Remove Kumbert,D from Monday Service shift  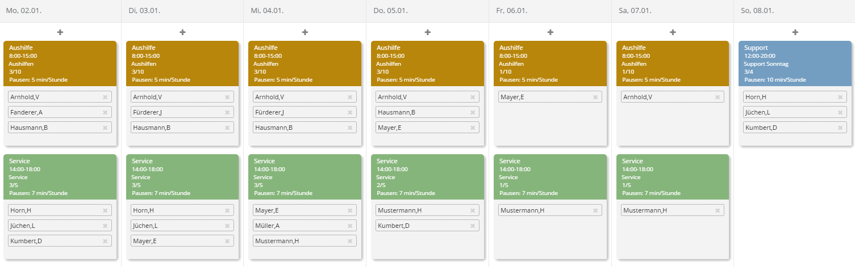point(105,241)
